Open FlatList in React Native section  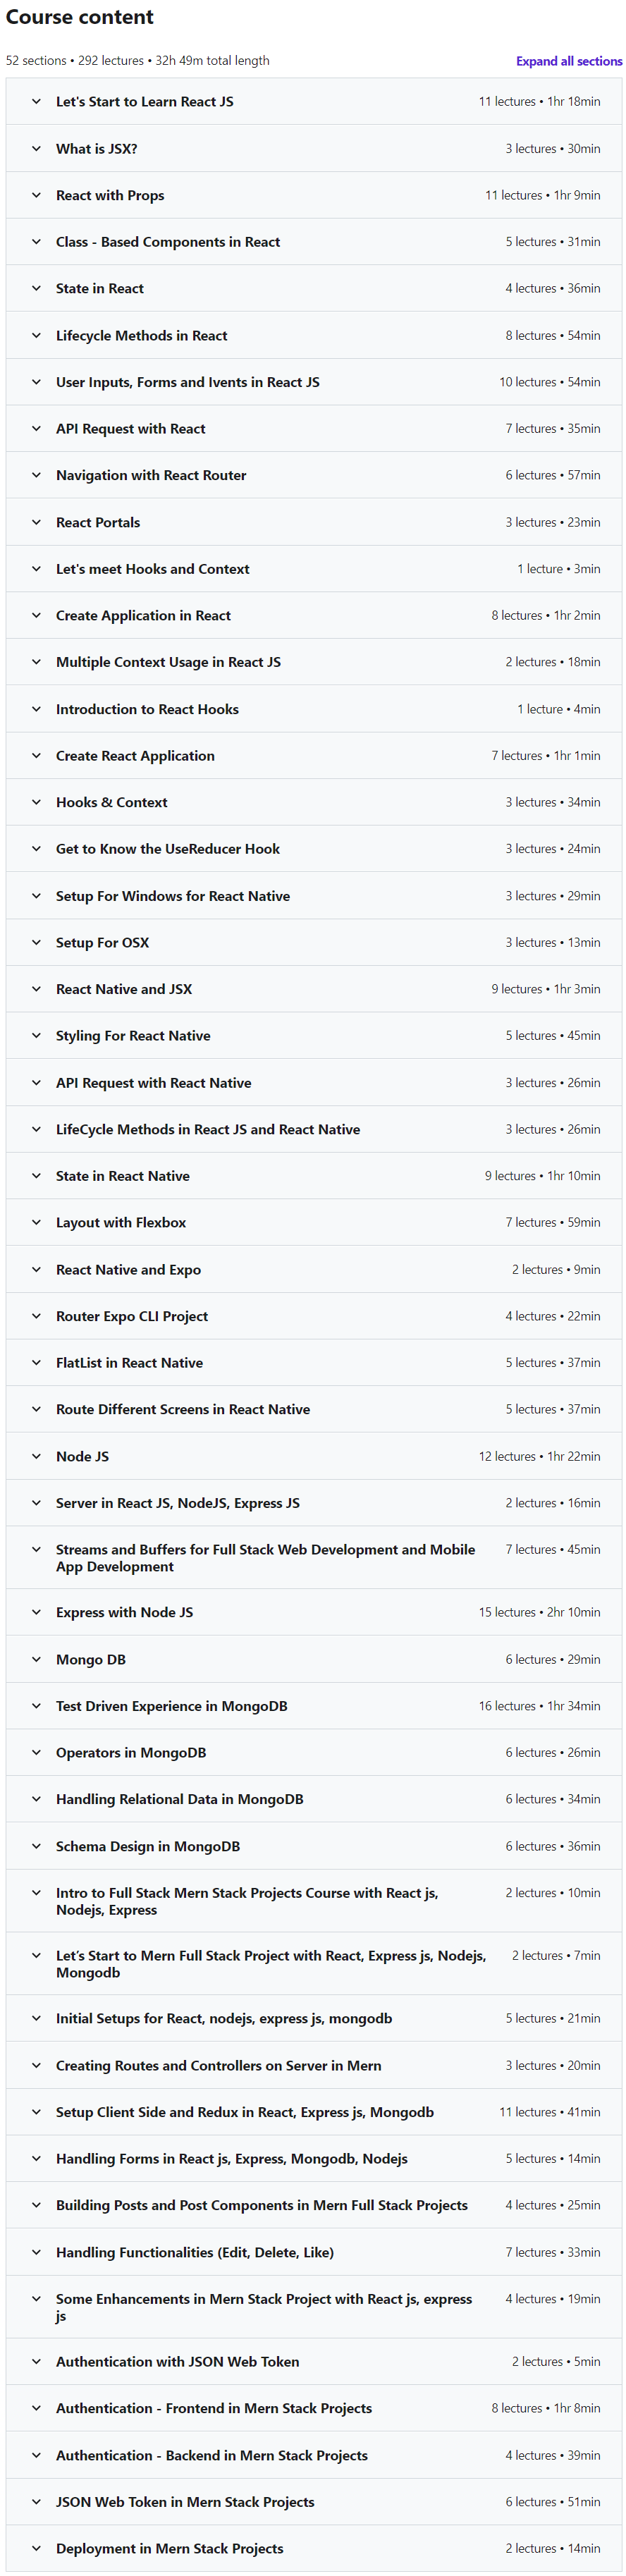314,1362
